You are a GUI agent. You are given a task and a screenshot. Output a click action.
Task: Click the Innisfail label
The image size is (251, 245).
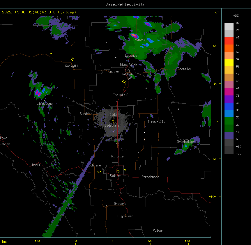pos(121,95)
